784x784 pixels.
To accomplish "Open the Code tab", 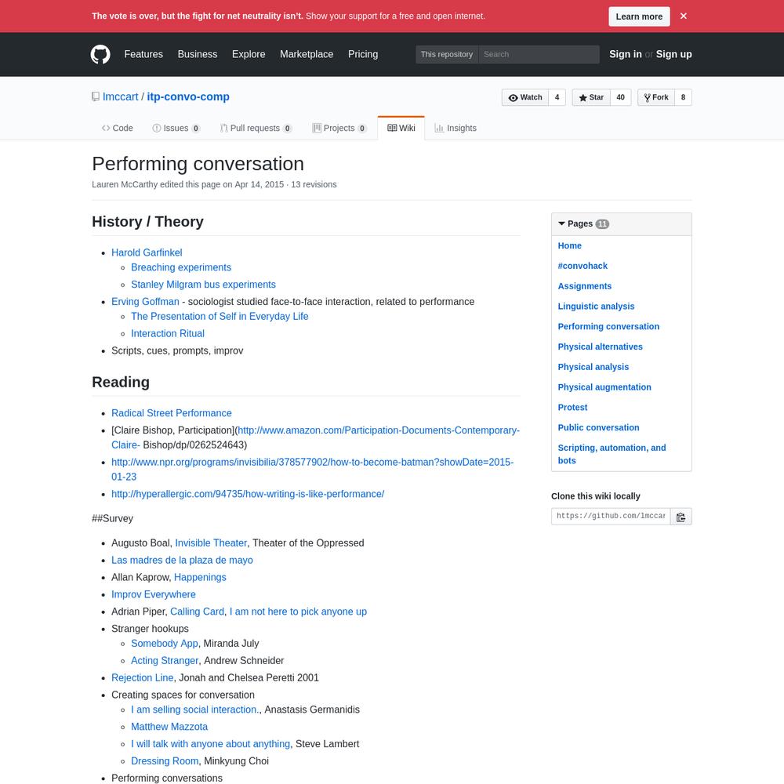I will [118, 128].
